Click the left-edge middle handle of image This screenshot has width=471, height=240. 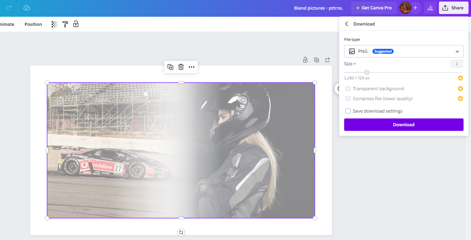tap(47, 150)
